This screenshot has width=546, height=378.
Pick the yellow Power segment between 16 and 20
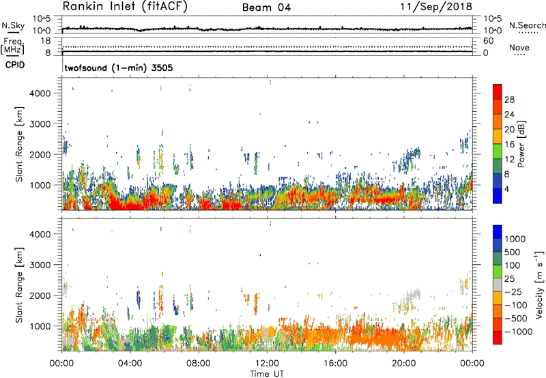pos(498,136)
